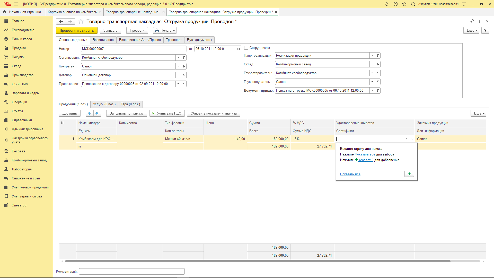Switch to Услуги (0 поз.) tab

point(104,104)
